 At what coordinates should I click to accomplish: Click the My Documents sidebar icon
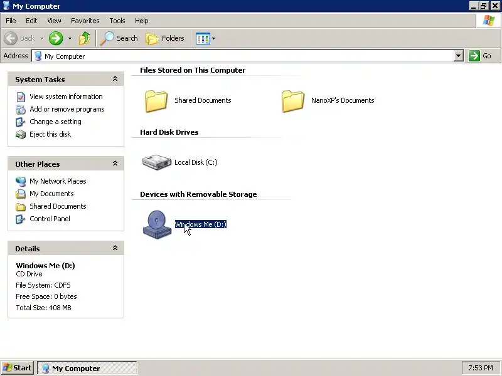pos(21,194)
